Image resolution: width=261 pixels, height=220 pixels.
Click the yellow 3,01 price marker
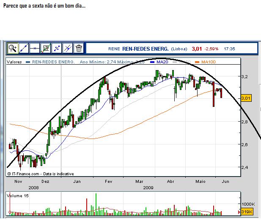[246, 98]
